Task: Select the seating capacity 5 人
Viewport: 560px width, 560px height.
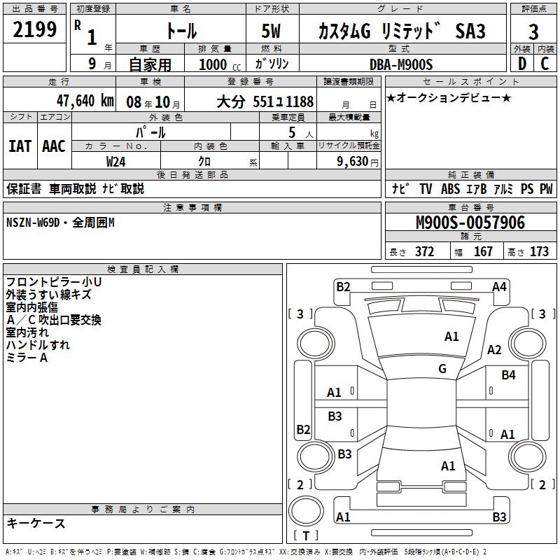Action: [x=301, y=133]
